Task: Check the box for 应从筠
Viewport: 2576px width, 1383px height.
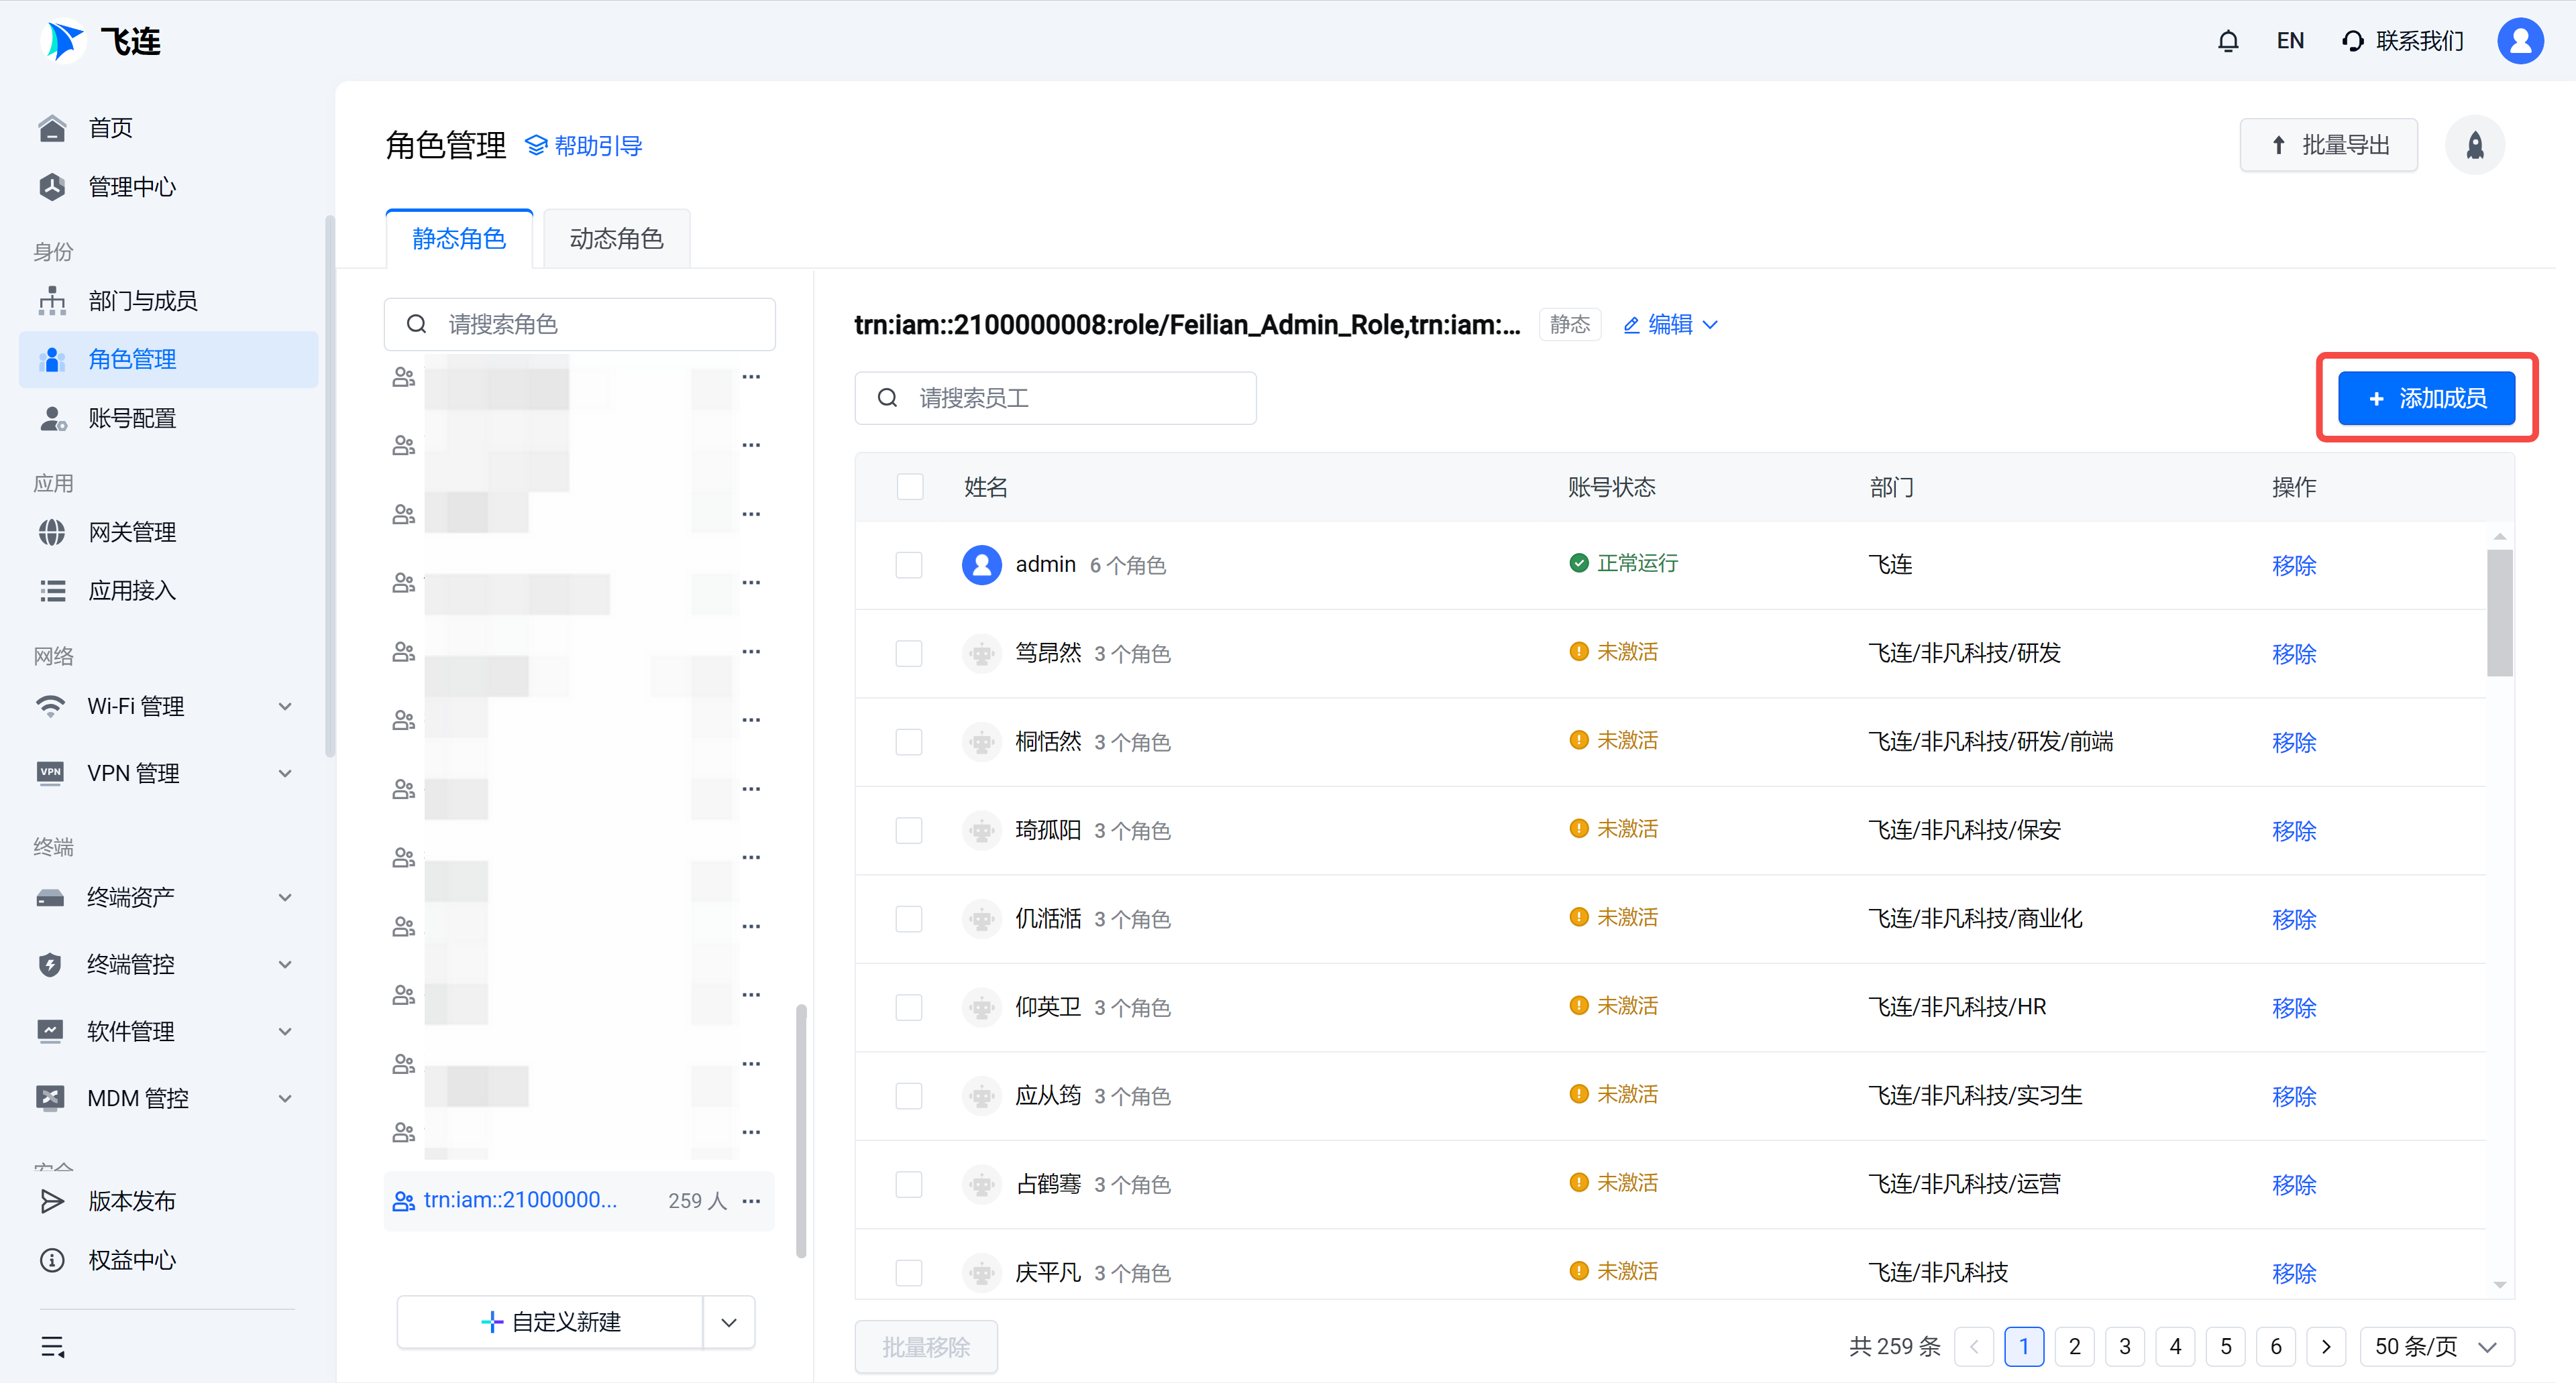Action: tap(908, 1095)
